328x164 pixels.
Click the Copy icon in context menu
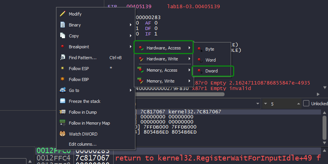coord(62,36)
